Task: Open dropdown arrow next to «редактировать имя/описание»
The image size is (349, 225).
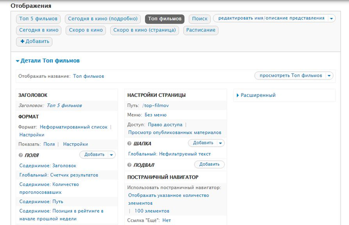Action: (x=332, y=18)
